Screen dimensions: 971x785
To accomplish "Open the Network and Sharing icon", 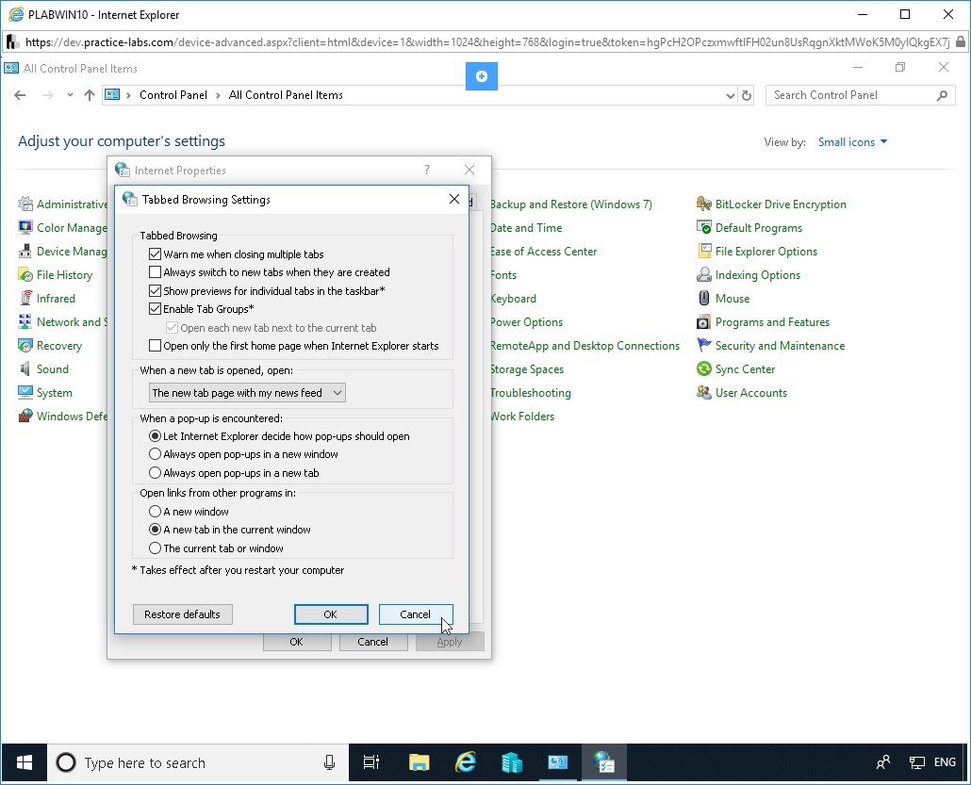I will tap(25, 322).
